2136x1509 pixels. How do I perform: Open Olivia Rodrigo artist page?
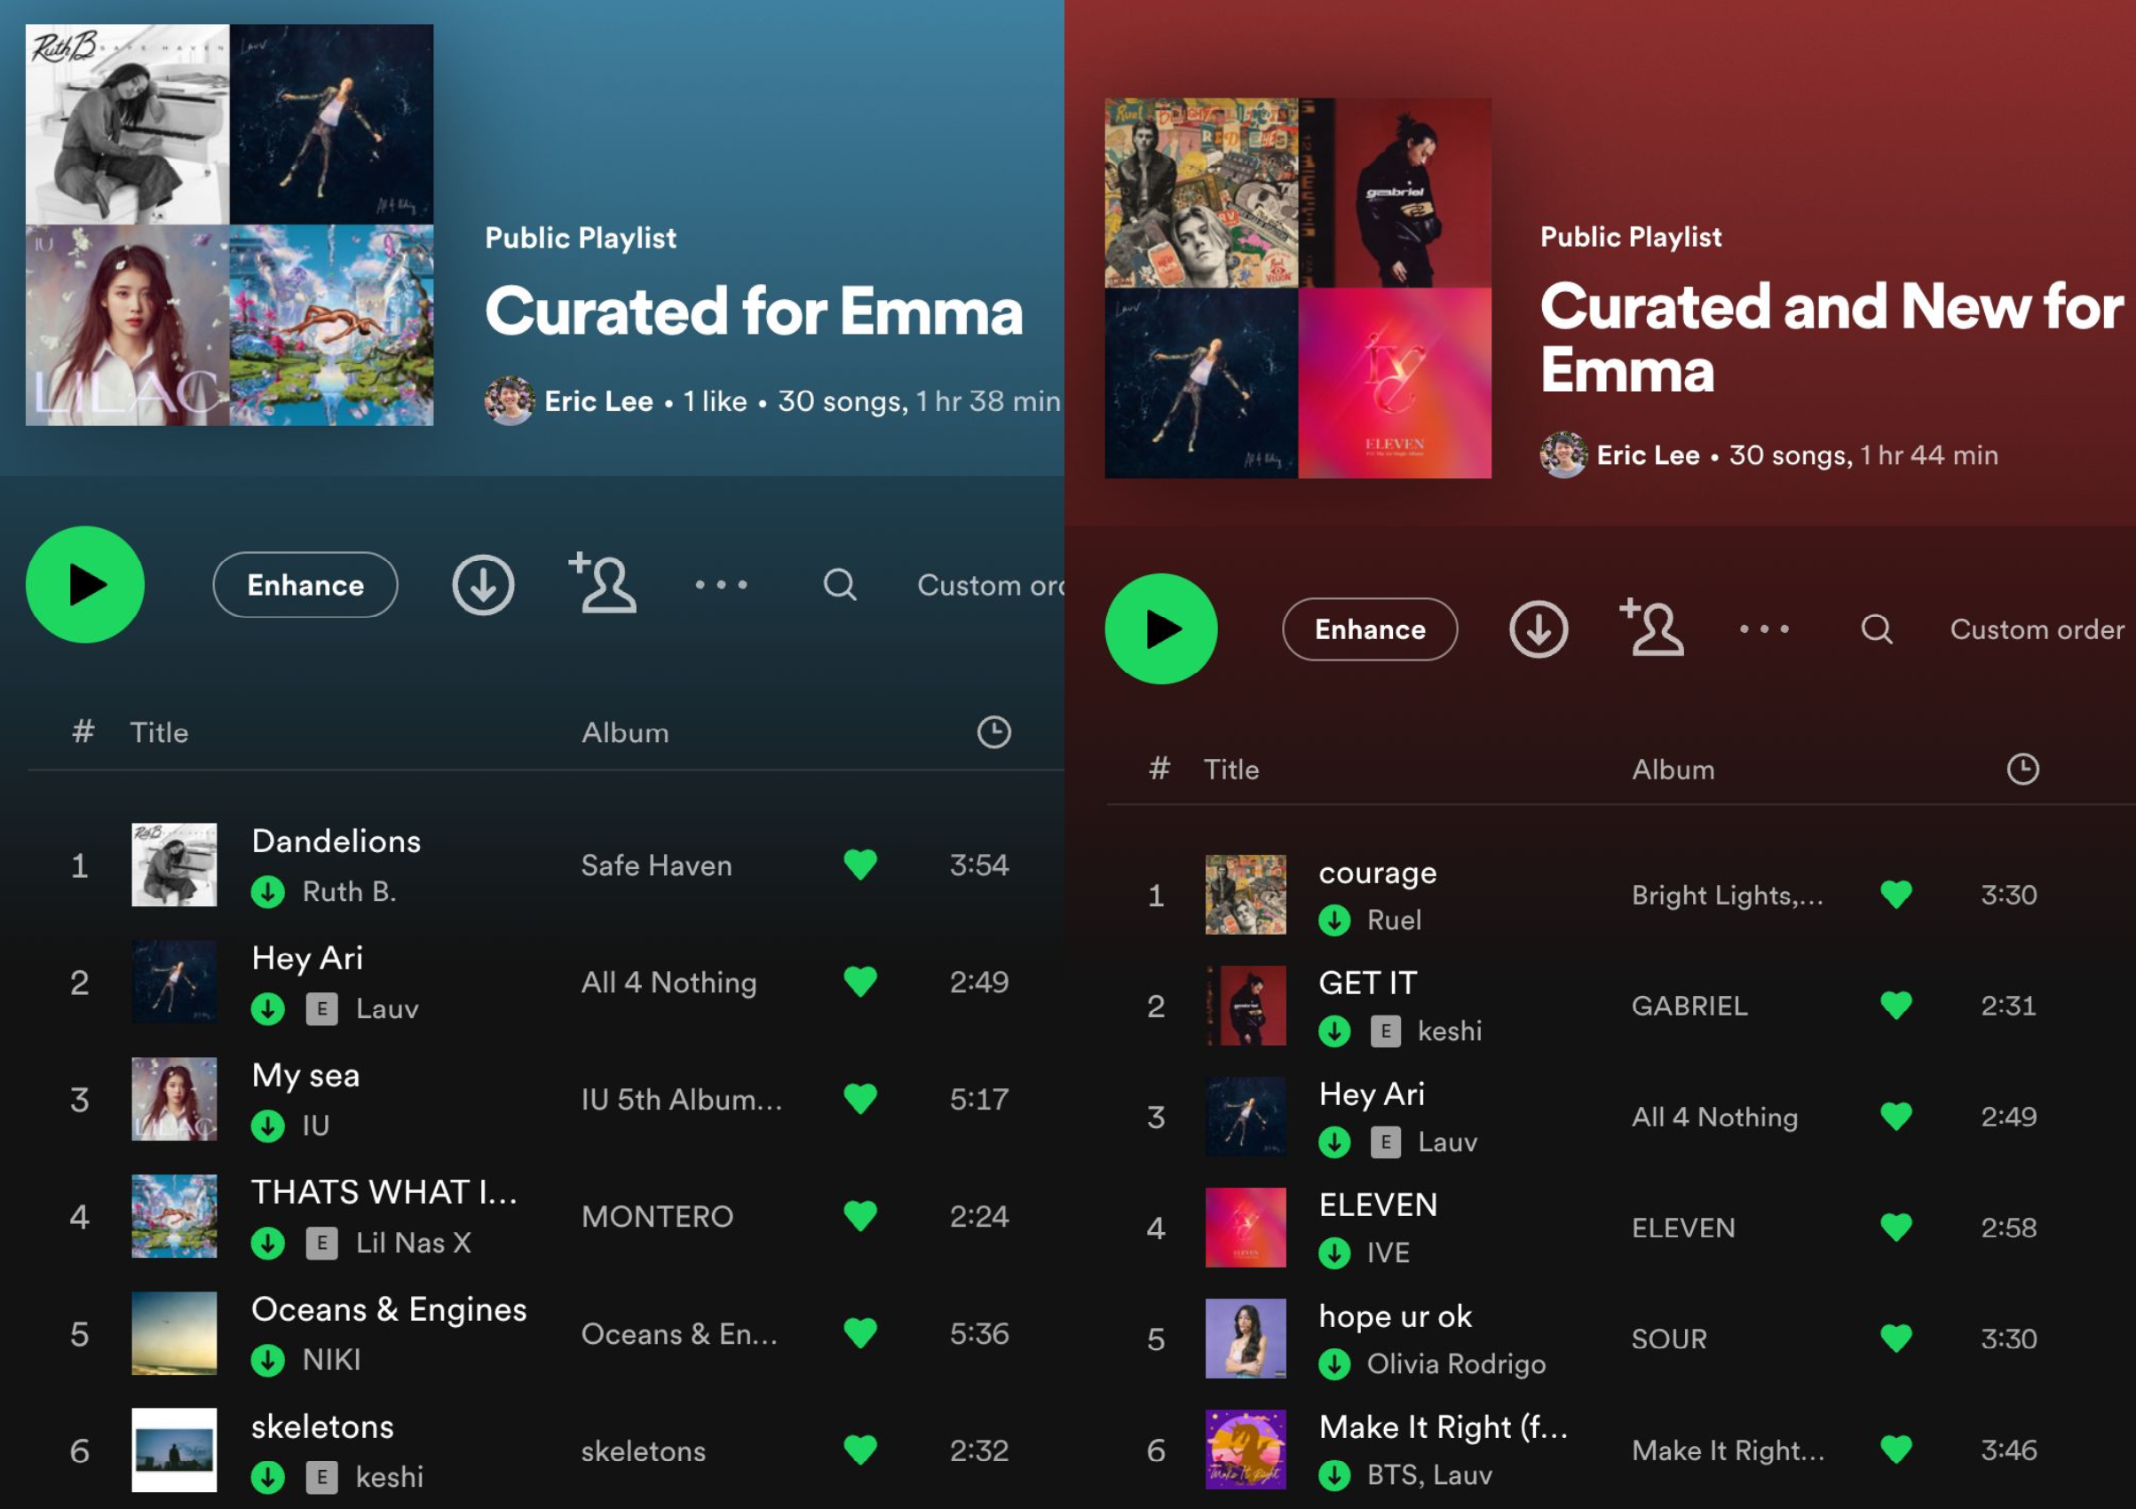(x=1456, y=1363)
